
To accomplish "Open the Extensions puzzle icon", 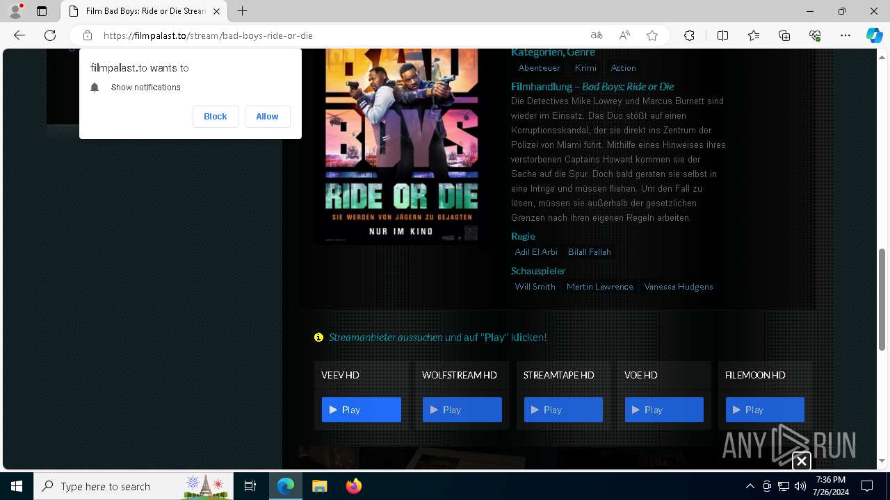I will tap(689, 35).
